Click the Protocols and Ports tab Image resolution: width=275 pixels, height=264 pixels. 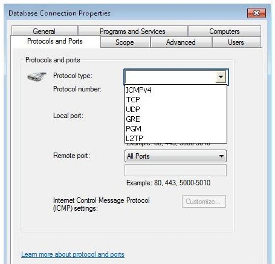coord(55,41)
